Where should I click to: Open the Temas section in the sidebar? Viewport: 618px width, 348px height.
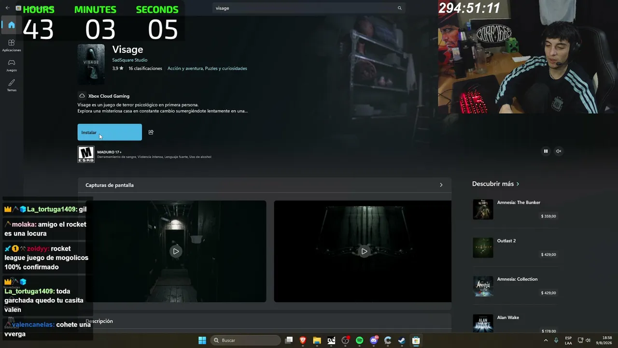pos(12,85)
